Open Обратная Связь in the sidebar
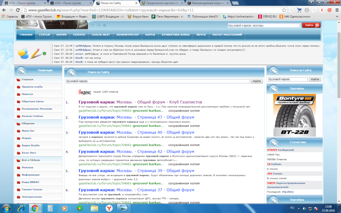 (33, 101)
